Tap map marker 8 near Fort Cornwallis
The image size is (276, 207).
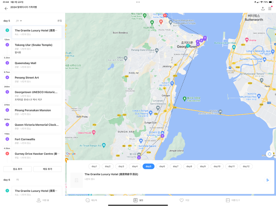click(x=205, y=38)
